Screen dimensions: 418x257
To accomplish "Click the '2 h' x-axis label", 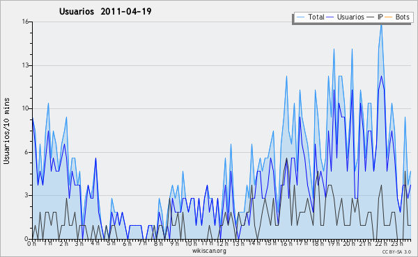I will click(x=63, y=243).
